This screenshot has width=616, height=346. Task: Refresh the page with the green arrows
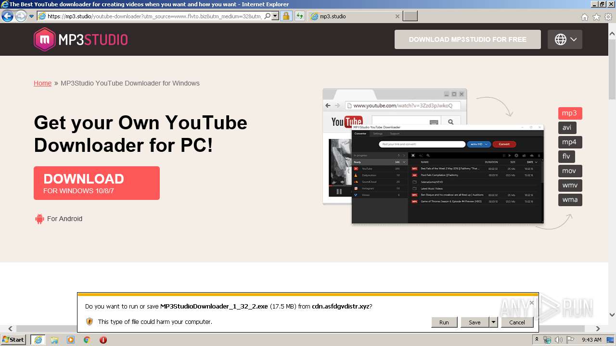coord(300,16)
